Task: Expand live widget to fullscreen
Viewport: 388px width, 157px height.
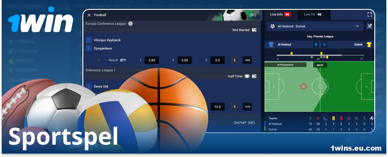Action: 370,15
